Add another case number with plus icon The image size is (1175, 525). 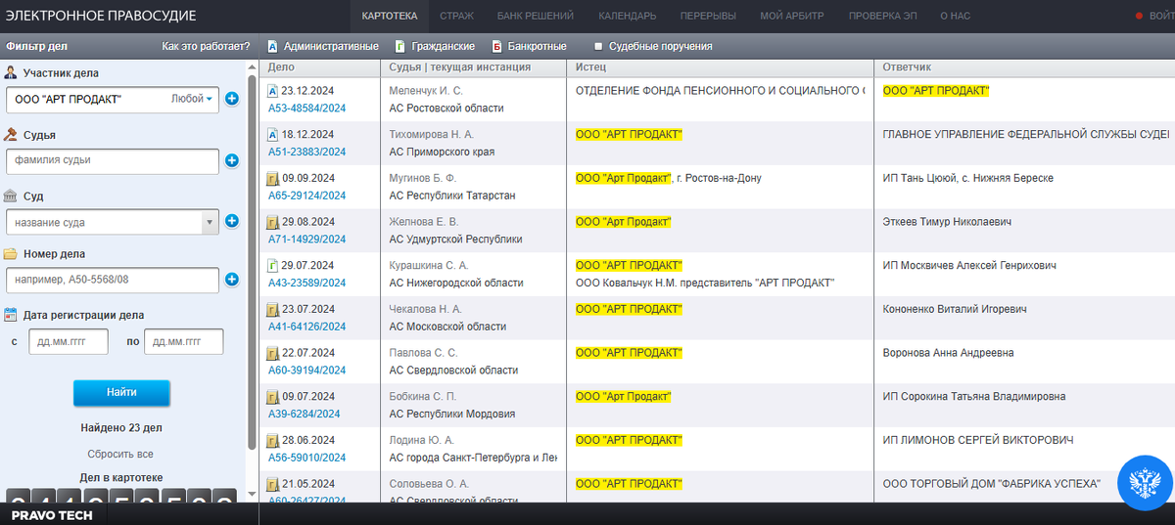pyautogui.click(x=232, y=280)
